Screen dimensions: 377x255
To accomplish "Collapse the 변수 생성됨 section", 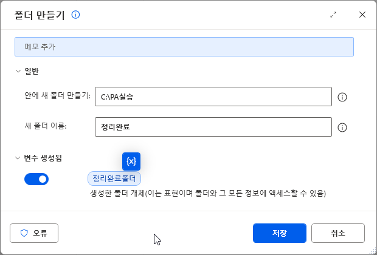I will [x=18, y=158].
